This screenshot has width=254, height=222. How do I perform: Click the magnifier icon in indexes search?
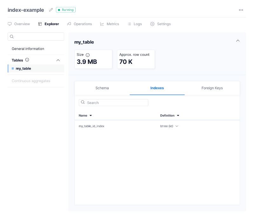(83, 102)
